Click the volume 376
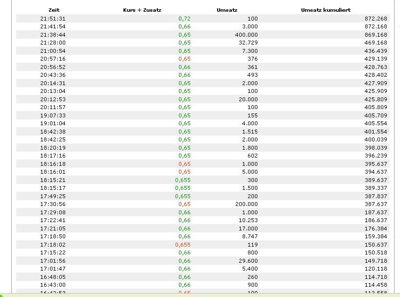Image resolution: width=400 pixels, height=297 pixels. (x=252, y=59)
